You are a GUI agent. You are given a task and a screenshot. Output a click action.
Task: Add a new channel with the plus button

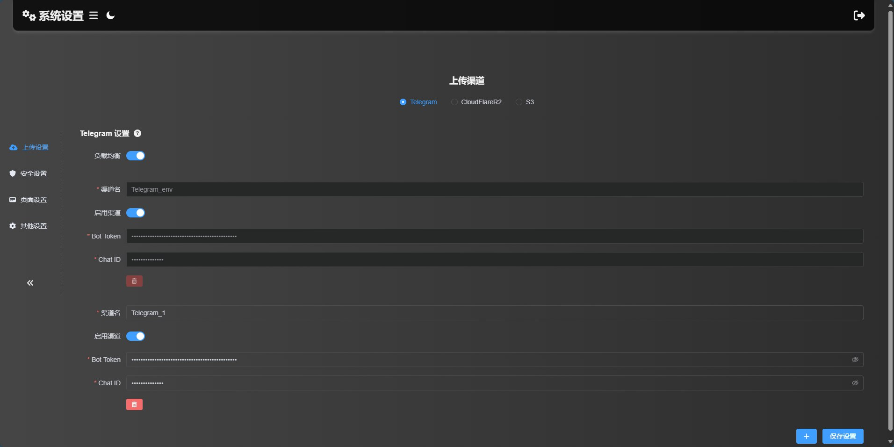tap(806, 436)
